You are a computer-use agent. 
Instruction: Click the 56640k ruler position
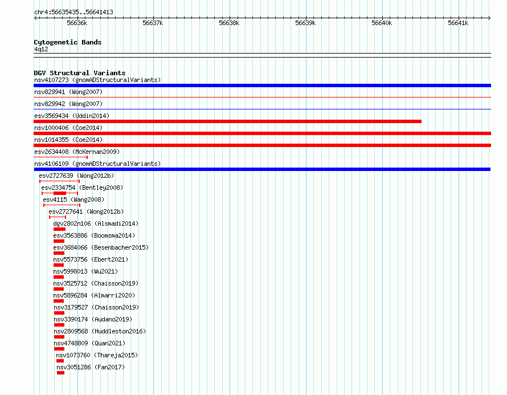[x=382, y=23]
